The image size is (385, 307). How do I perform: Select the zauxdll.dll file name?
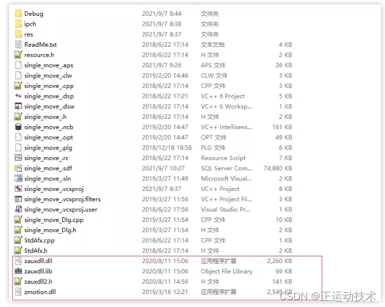[x=38, y=261]
